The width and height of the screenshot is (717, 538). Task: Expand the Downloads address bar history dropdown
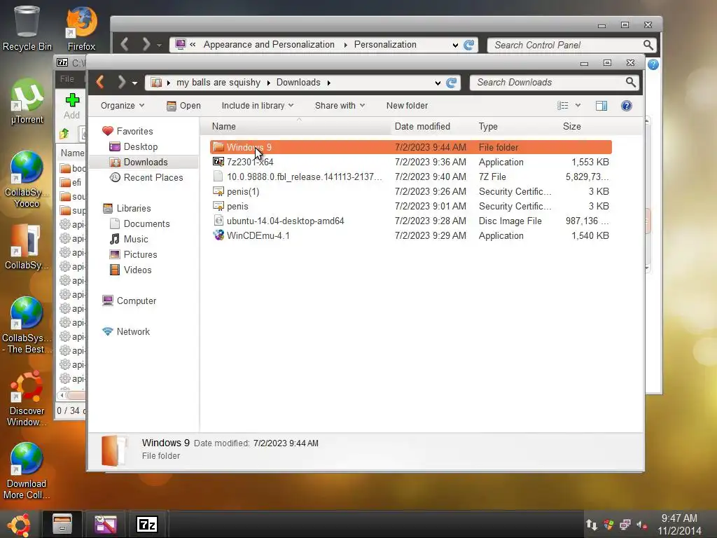(438, 83)
